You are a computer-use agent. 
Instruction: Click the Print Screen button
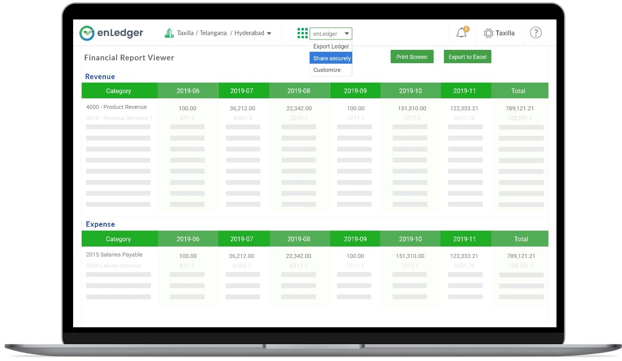coord(412,57)
